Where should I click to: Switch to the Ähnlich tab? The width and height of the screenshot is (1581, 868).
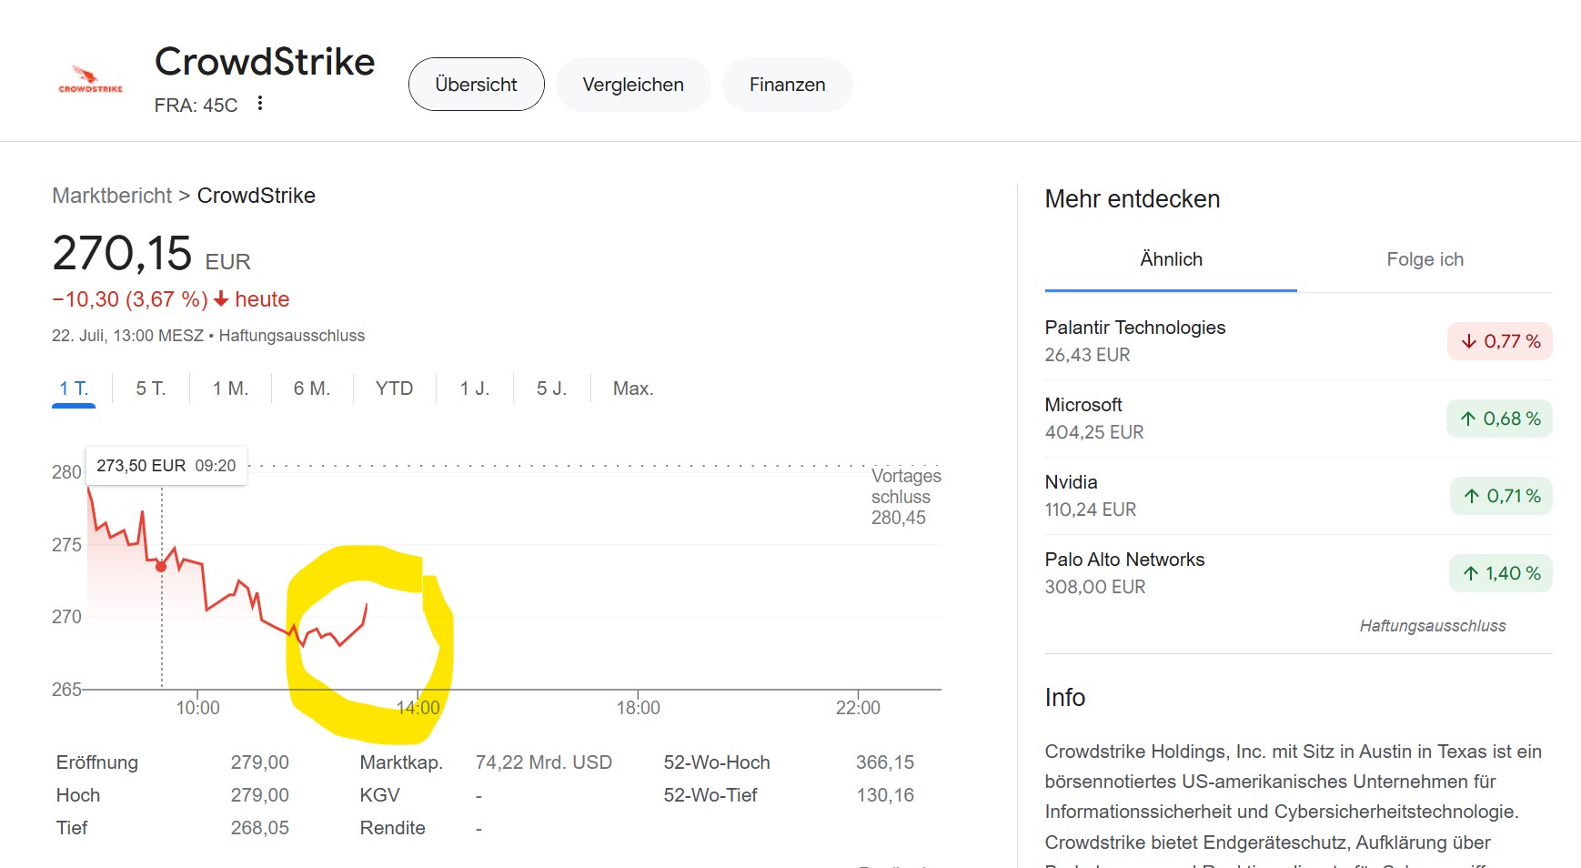click(1171, 259)
